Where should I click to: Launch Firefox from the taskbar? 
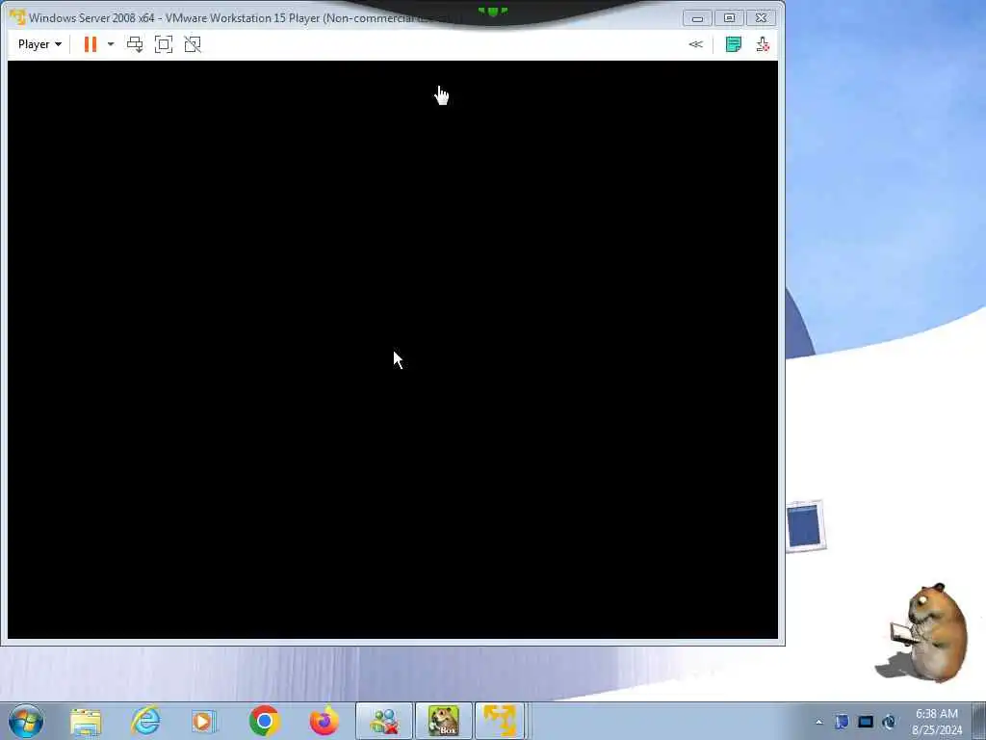tap(324, 721)
